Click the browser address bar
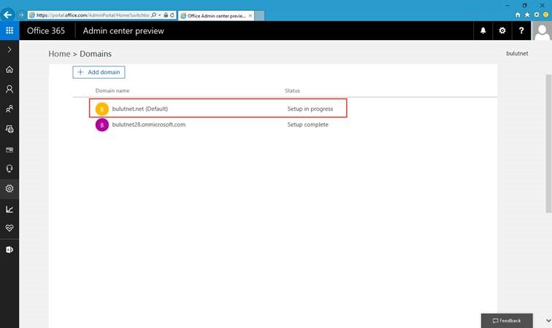Image resolution: width=552 pixels, height=328 pixels. click(93, 15)
